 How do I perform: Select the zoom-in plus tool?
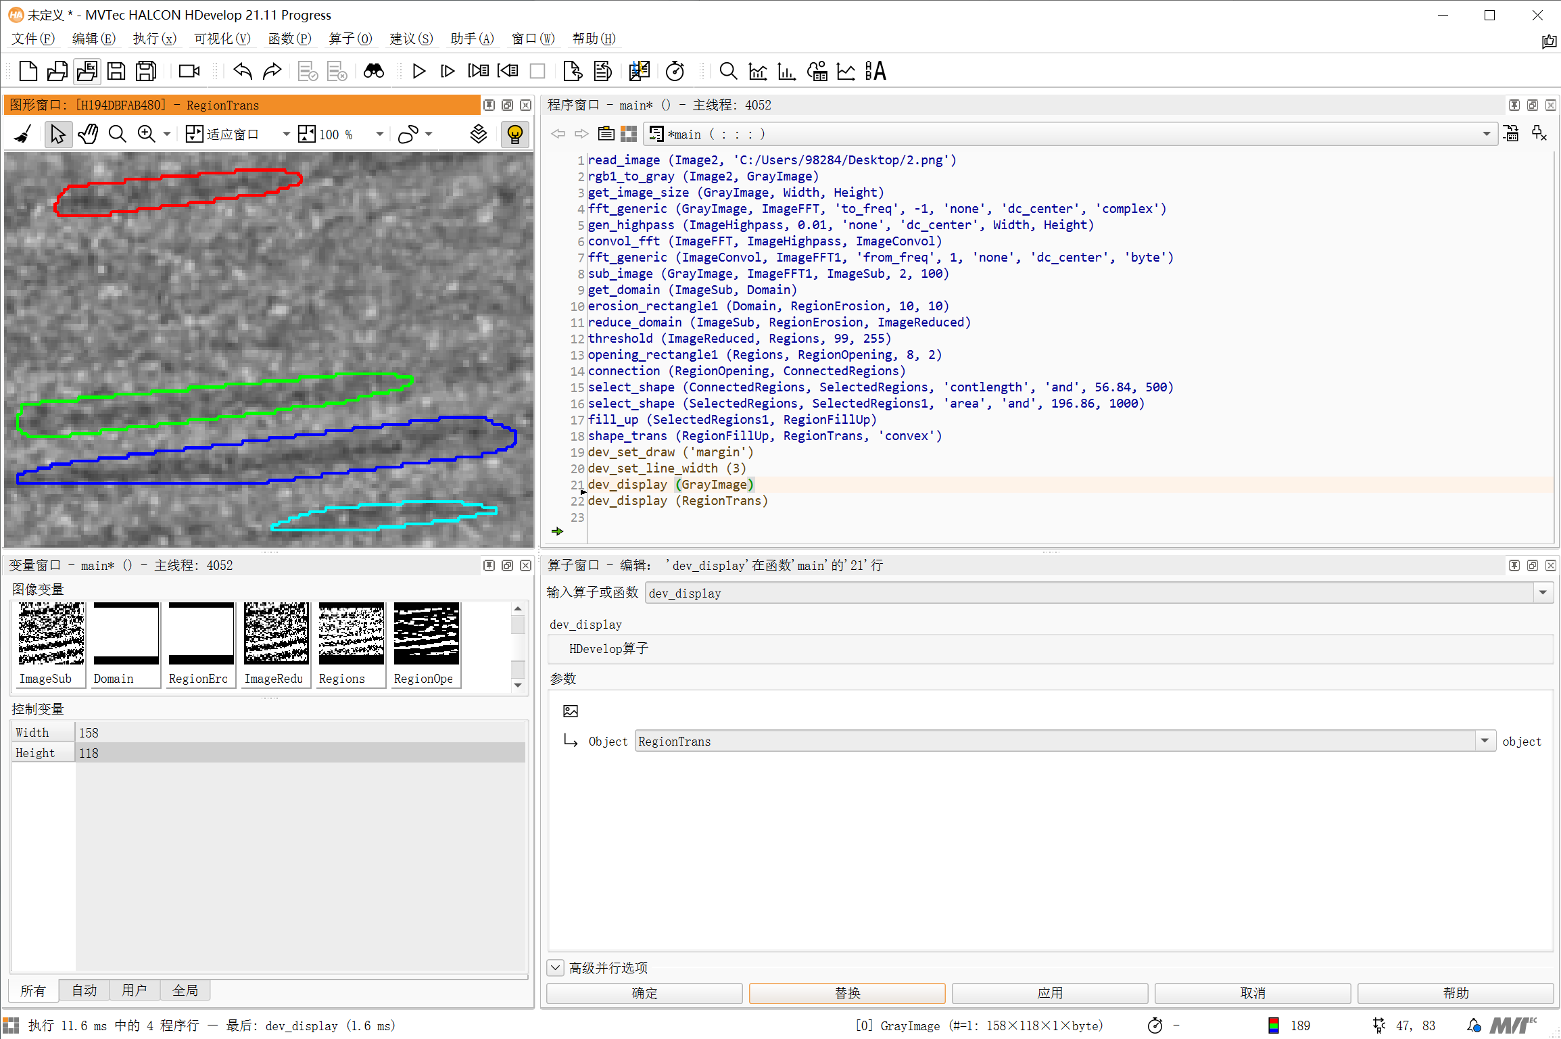pos(147,135)
